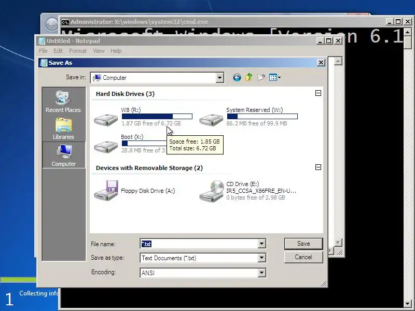Open the Save in dropdown
The width and height of the screenshot is (415, 311).
click(219, 78)
